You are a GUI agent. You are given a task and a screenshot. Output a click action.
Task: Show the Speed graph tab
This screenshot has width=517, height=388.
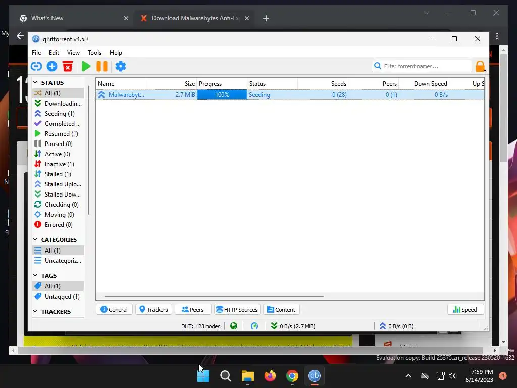pos(465,310)
